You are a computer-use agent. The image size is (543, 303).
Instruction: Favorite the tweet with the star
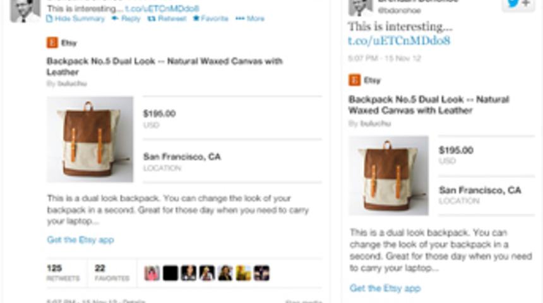(211, 19)
